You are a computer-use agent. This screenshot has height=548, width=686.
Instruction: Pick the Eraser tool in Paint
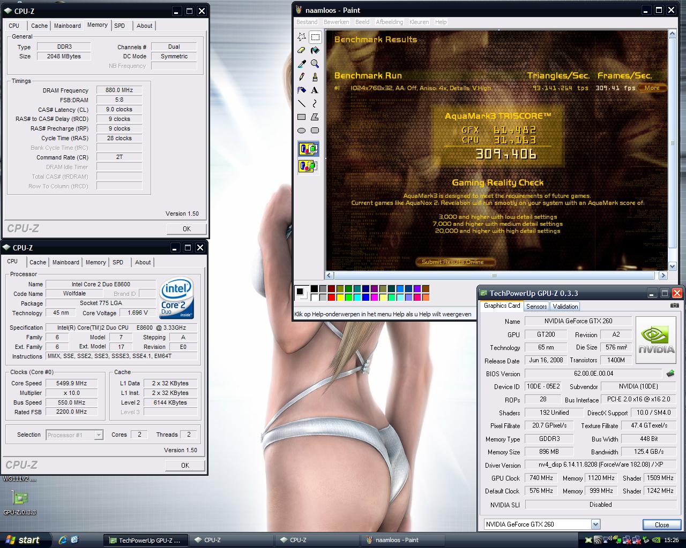pos(302,50)
